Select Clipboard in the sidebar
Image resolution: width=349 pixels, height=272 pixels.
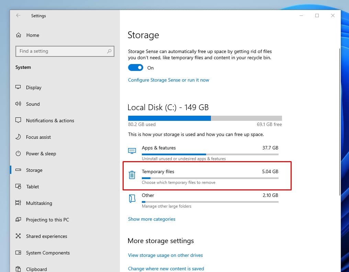click(x=36, y=269)
